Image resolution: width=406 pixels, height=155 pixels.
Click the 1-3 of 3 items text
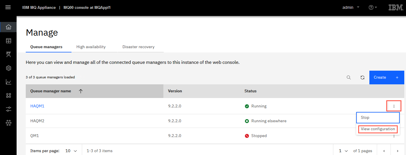pos(100,151)
